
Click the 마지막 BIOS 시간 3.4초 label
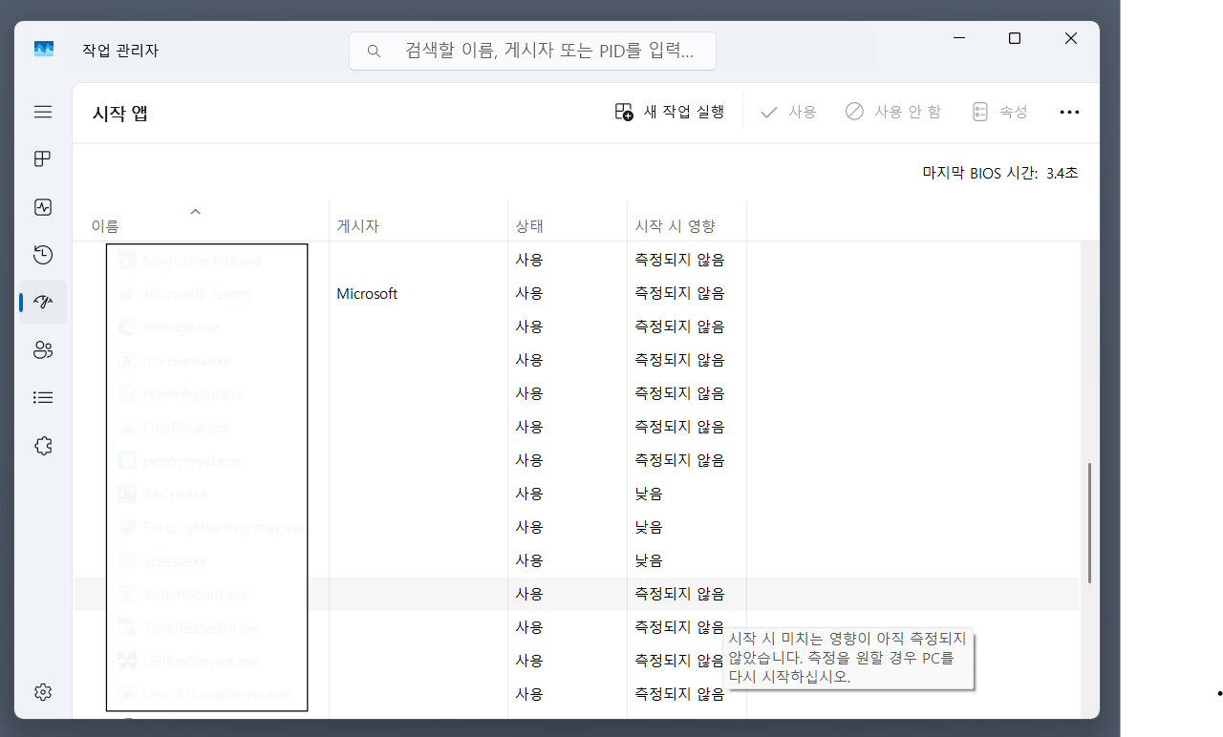1000,174
